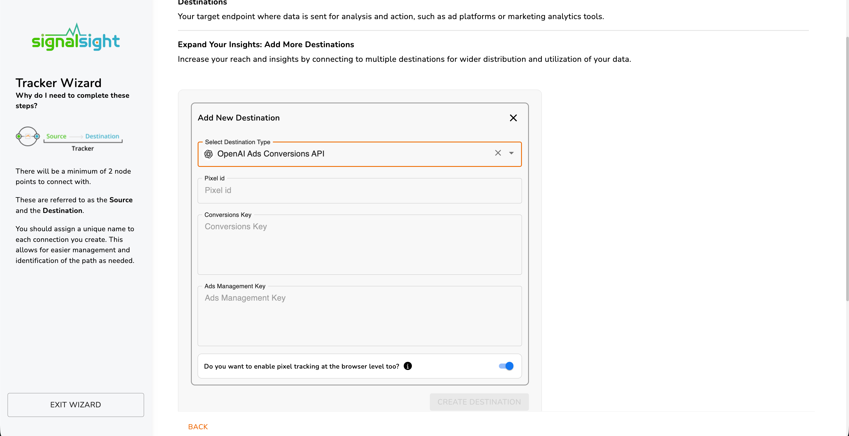Click 'Expand Your Insights: Add More Destinations' heading
Screen dimensions: 849x436
click(266, 44)
